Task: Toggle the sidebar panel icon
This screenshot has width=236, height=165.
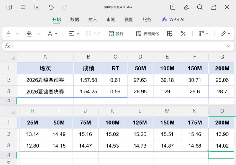Action: point(9,7)
